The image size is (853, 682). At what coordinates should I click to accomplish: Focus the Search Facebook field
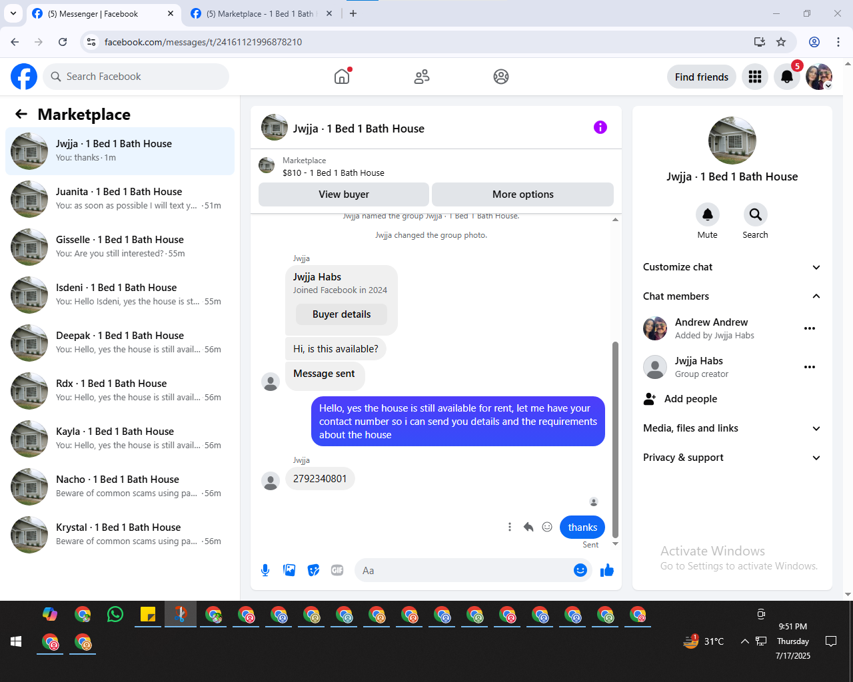tap(136, 77)
